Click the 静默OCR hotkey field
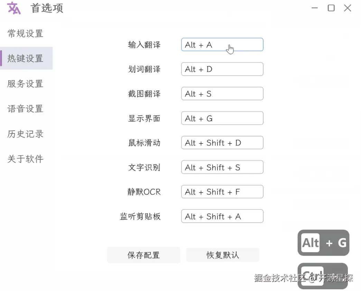This screenshot has width=361, height=291. click(x=222, y=192)
